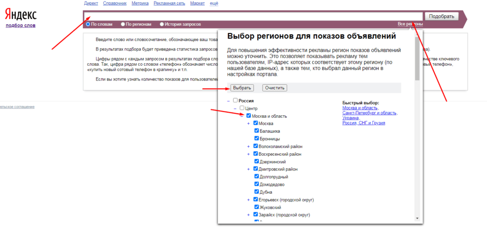Click the scrollbar down arrow in region dialog

click(417, 218)
